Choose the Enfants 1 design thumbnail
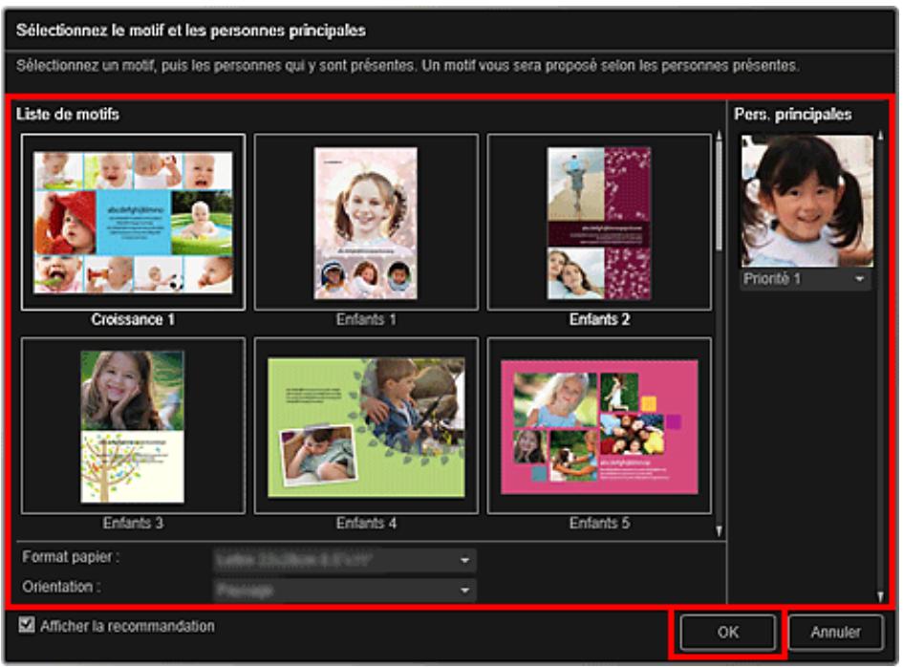This screenshot has width=903, height=667. click(366, 222)
